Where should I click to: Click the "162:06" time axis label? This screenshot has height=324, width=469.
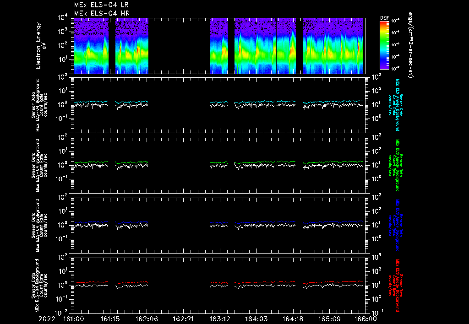point(147,319)
